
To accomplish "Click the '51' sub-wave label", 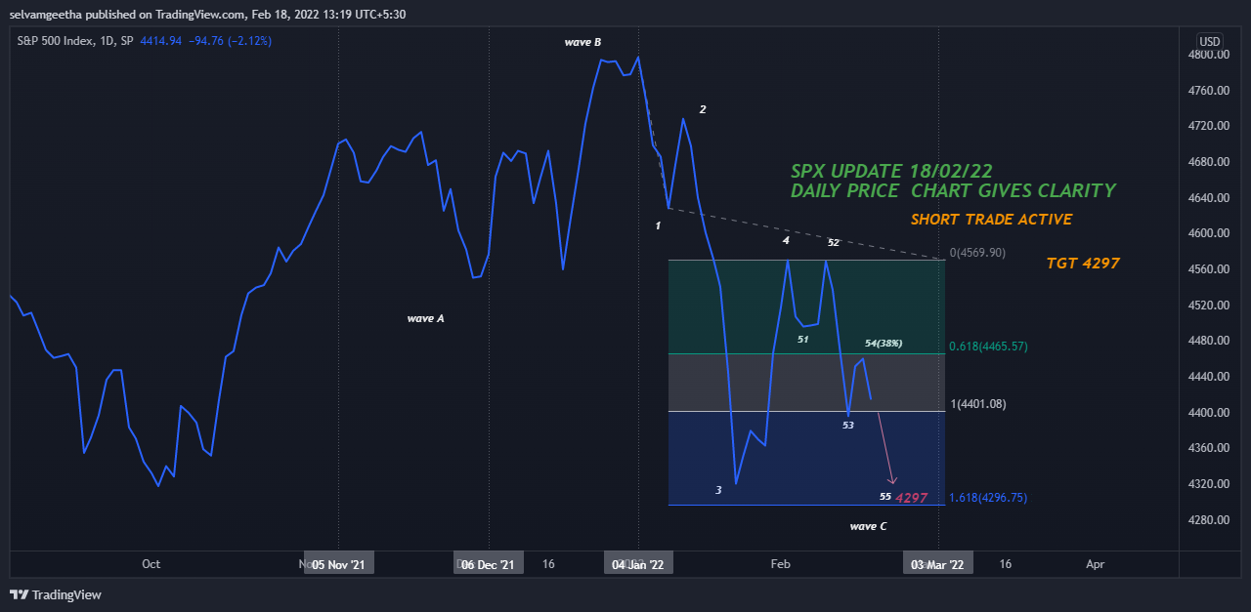I will [x=802, y=340].
